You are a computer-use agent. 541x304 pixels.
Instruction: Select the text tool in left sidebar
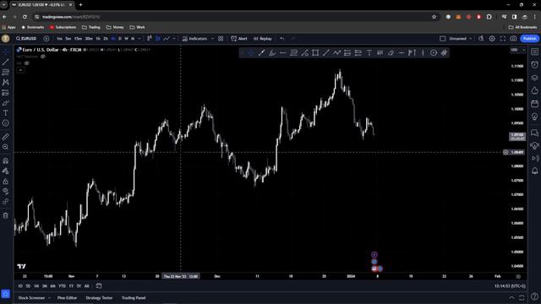click(x=6, y=113)
